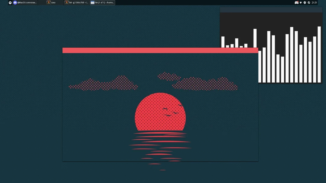The height and width of the screenshot is (183, 326).
Task: Click the circular launcher button at taskbar's far left
Action: pos(10,2)
